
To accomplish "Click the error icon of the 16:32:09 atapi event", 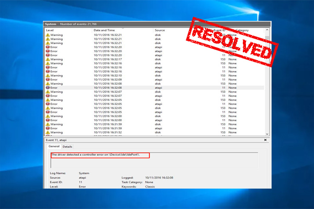I will [48, 79].
